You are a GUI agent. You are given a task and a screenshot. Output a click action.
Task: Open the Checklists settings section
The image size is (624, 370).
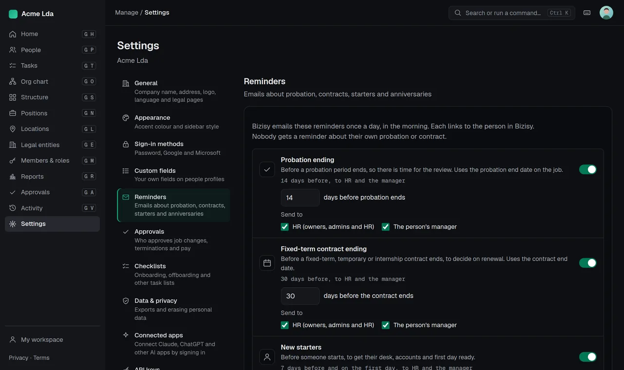click(174, 274)
